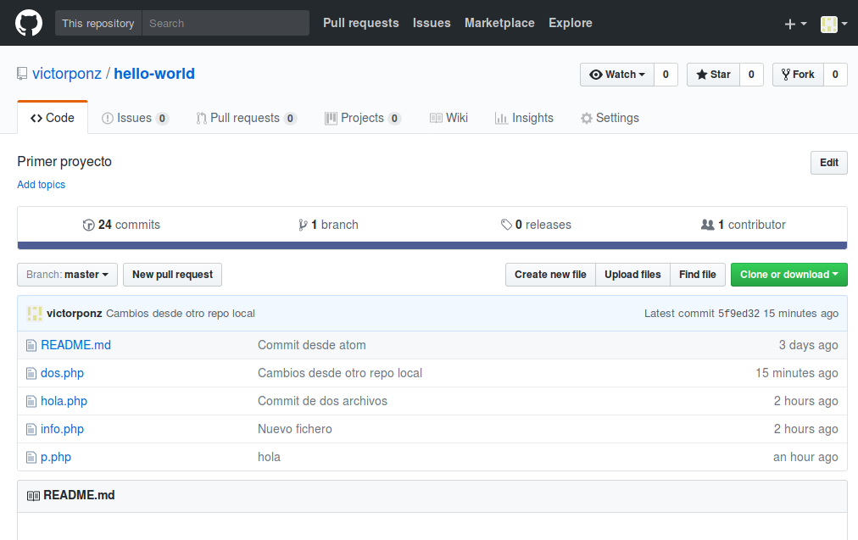Click the README.md file icon in the listing

32,344
